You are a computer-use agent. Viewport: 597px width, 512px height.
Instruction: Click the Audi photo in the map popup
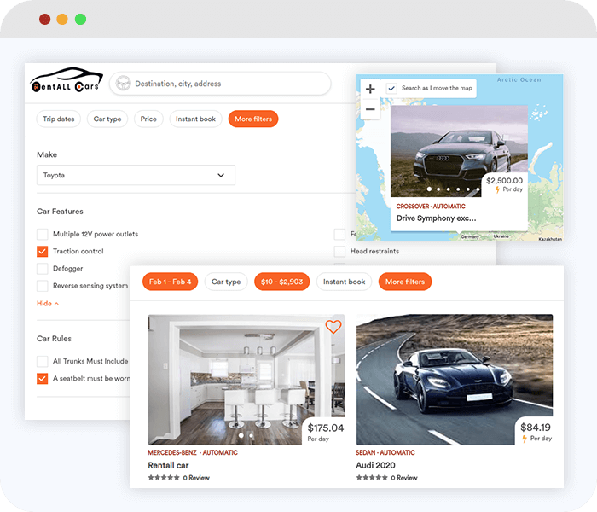click(x=459, y=151)
